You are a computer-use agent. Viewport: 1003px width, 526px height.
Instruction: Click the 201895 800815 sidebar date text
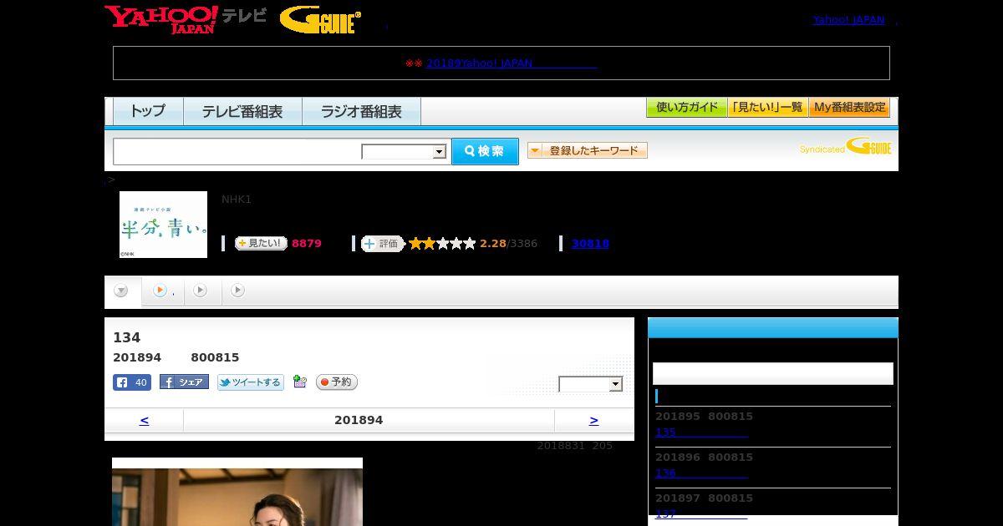tap(704, 416)
